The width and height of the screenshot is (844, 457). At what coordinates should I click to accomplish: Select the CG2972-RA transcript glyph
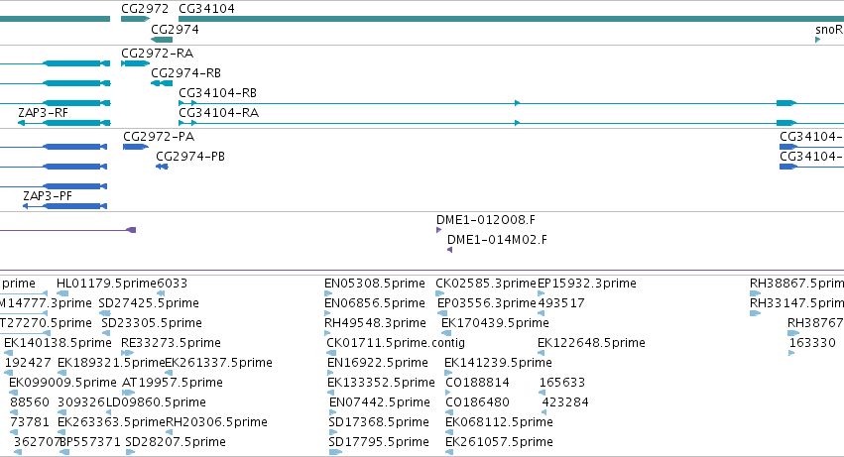coord(135,63)
